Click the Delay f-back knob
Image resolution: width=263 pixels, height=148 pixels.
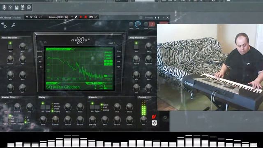tap(55, 120)
